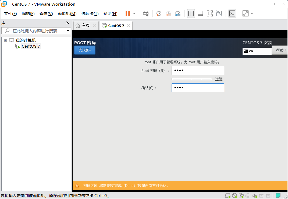Click the stretch guest display icon
Viewport: 288px width, 199px height.
pos(246,13)
